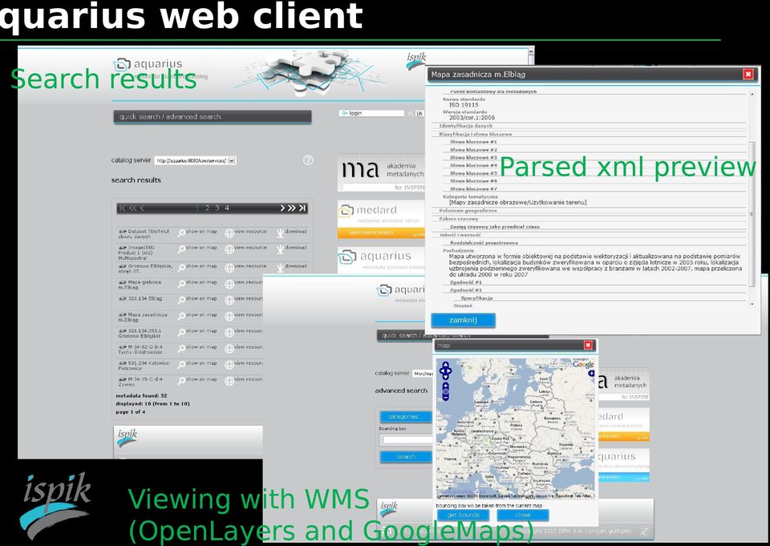Click magnifier icon for Dataset TitleTytuł row
770x546 pixels.
181,233
